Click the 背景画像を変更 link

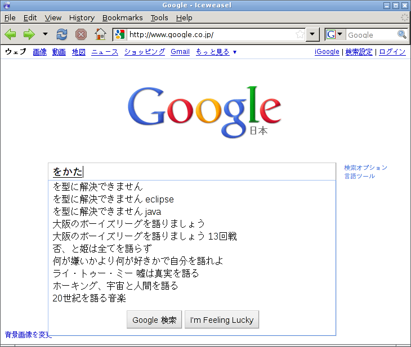(28, 335)
